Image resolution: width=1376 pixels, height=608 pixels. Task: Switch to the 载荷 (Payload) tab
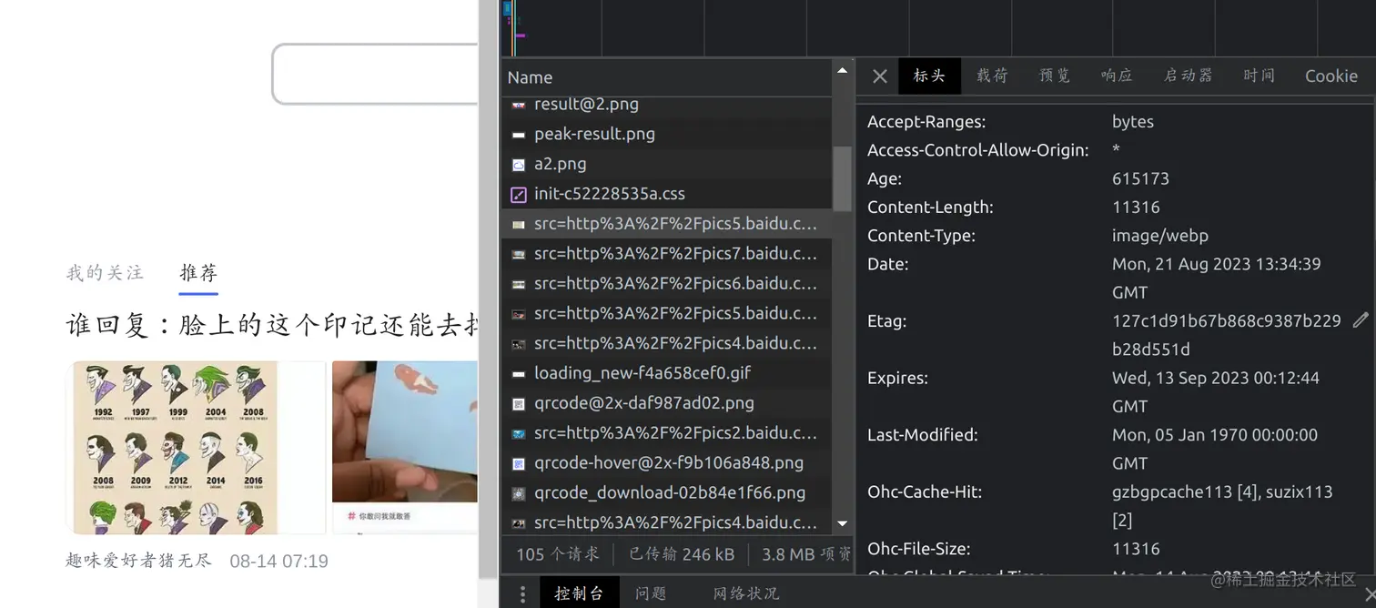(x=992, y=76)
